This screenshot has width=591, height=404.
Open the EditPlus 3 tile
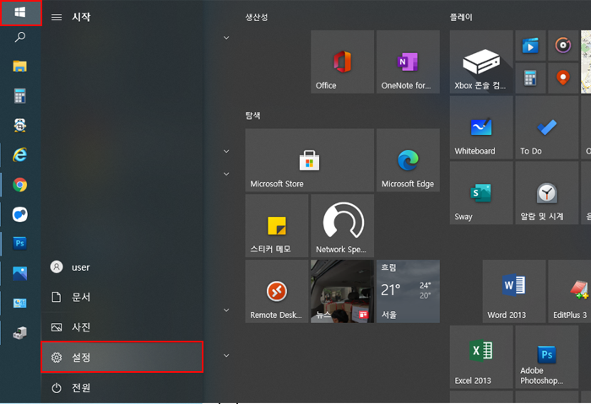(x=570, y=291)
